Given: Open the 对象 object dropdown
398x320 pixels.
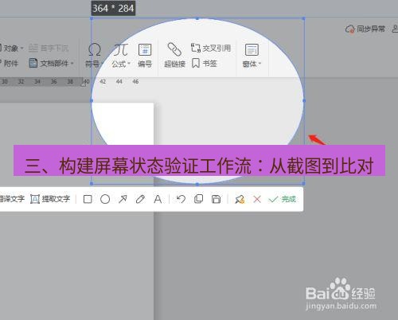Looking at the screenshot, I should coord(12,48).
